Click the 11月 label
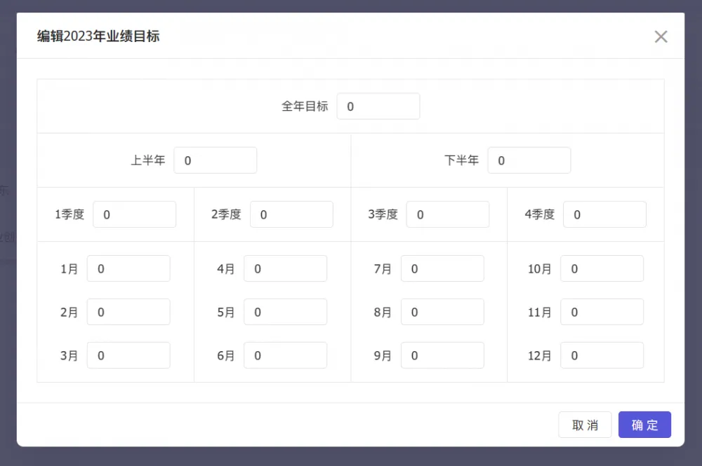The width and height of the screenshot is (702, 466). (539, 313)
